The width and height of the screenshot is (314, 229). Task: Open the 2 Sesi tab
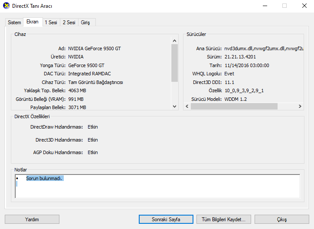pos(69,23)
